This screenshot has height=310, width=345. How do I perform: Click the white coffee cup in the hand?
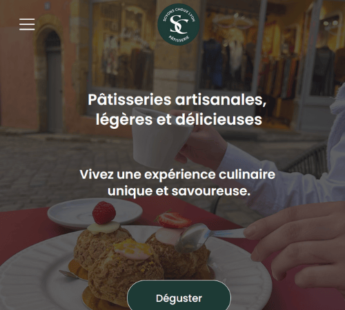pyautogui.click(x=161, y=138)
